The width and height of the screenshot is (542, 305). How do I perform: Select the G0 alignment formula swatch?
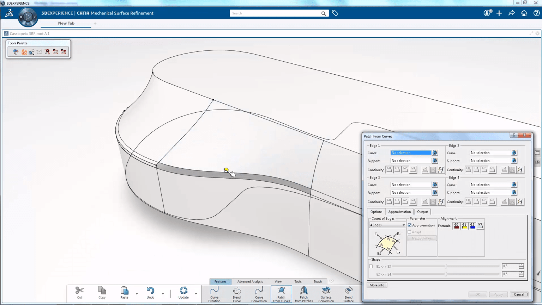[x=457, y=226]
